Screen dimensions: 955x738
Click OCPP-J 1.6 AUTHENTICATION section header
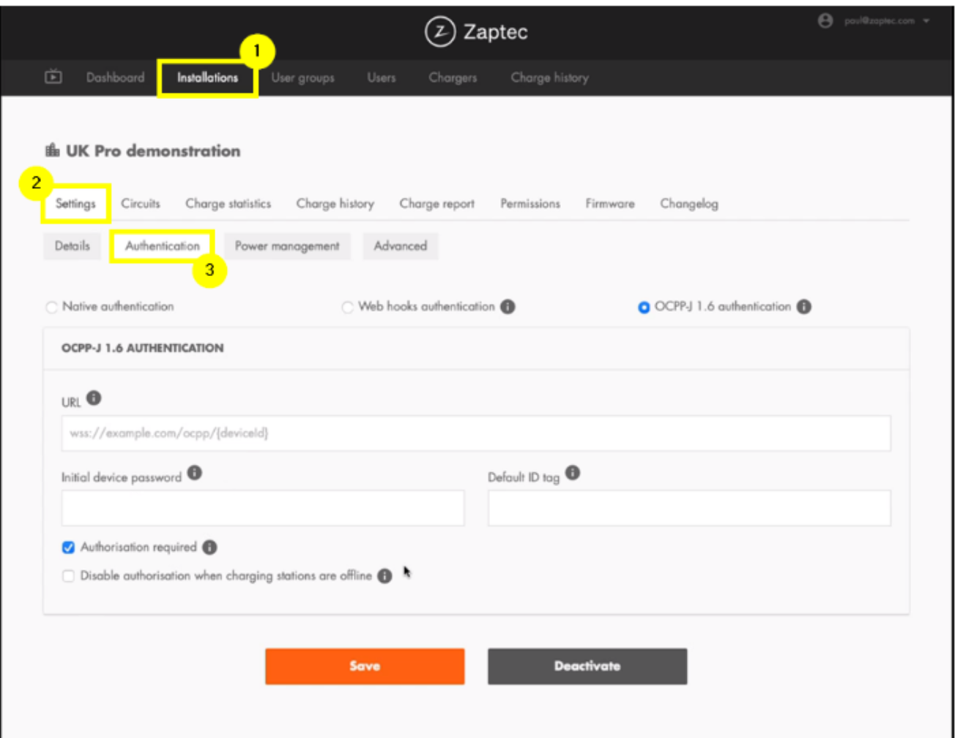pyautogui.click(x=143, y=348)
